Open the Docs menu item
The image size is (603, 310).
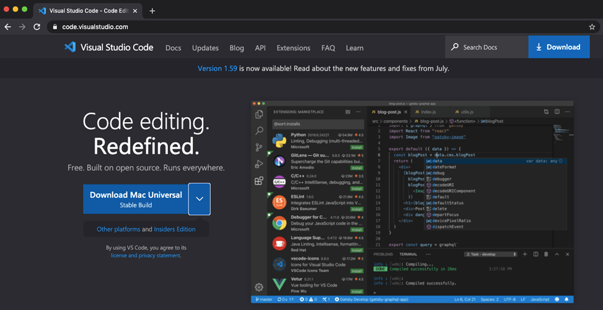click(x=173, y=48)
